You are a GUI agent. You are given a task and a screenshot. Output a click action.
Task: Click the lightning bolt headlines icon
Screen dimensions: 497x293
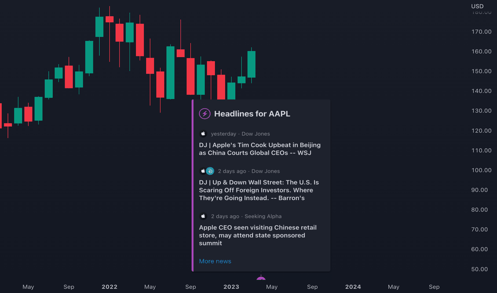point(204,113)
